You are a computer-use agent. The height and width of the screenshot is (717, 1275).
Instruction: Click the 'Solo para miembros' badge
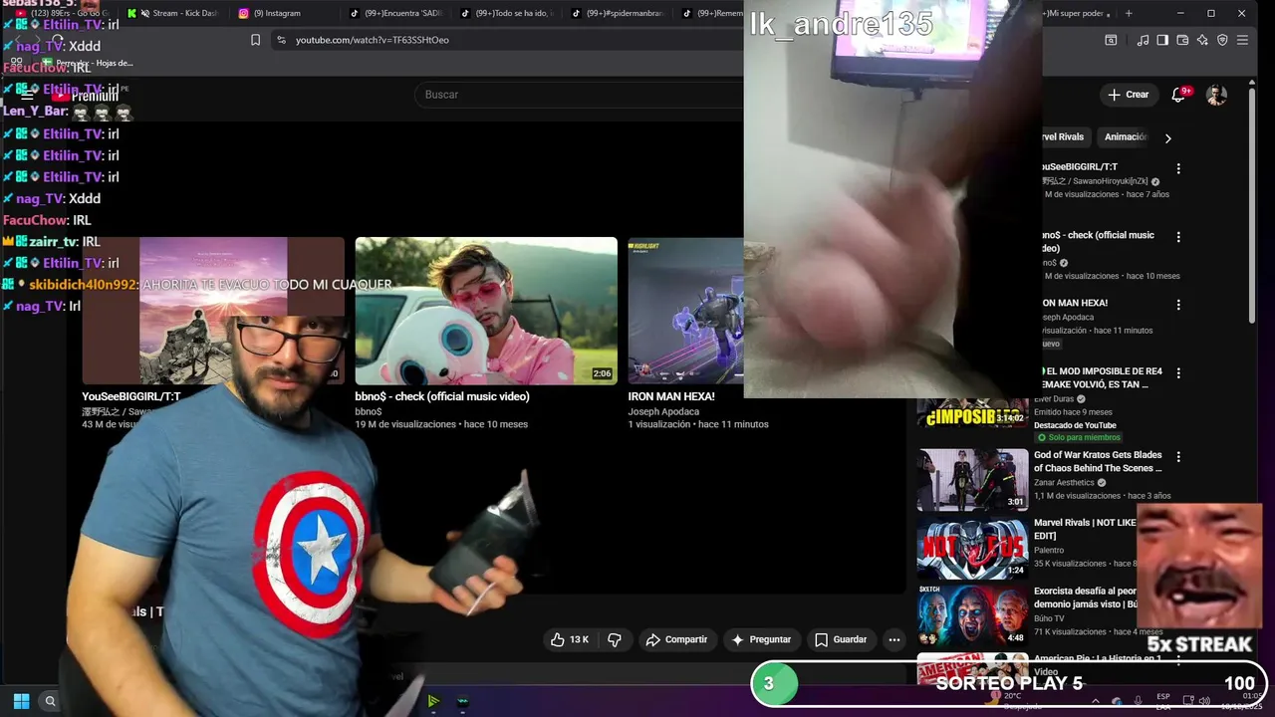click(1079, 437)
